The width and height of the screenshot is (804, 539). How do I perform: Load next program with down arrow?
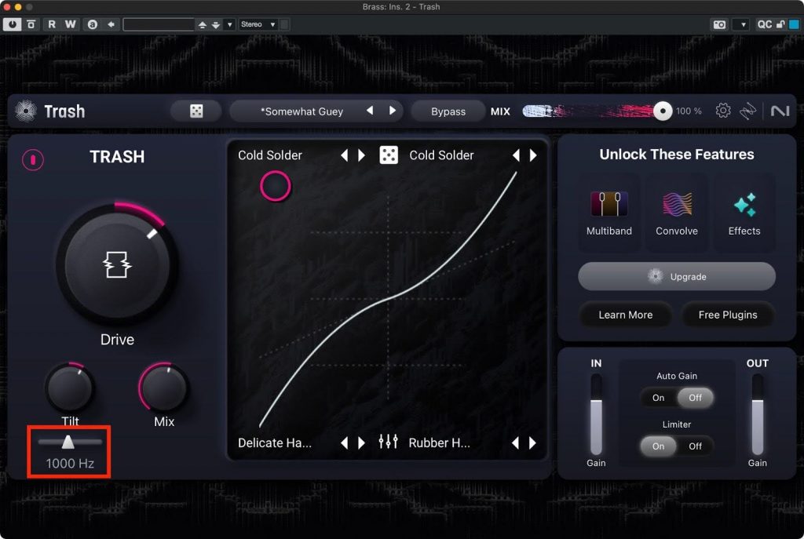pyautogui.click(x=216, y=24)
